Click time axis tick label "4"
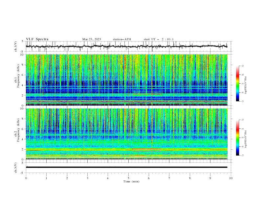Screen dimensions: 260x200 (x=108, y=178)
